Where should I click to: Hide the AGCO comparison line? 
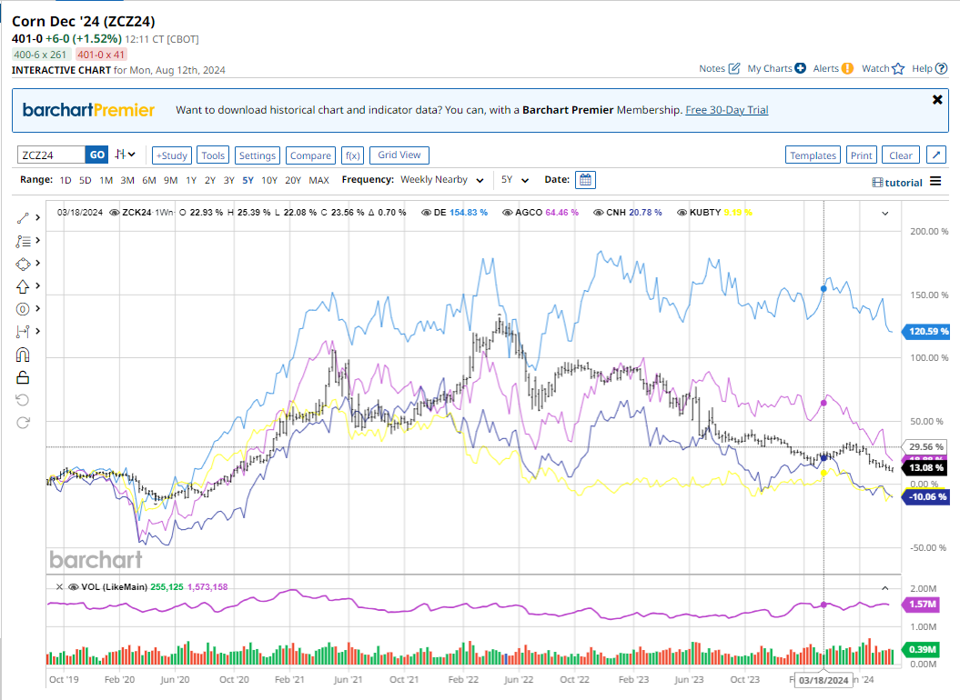[508, 213]
